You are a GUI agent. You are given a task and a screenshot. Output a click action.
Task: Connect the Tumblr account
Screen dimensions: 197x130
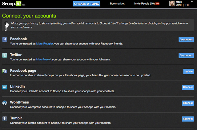(188, 119)
